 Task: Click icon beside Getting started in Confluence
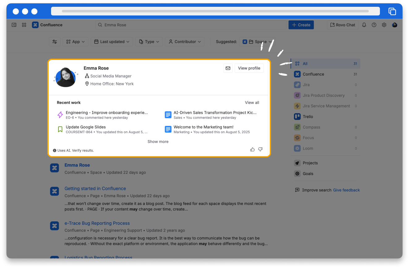click(54, 191)
